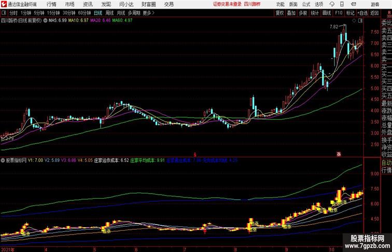This screenshot has height=252, width=392.
Task: Click the diamond icon above the chart
Action: click(354, 21)
